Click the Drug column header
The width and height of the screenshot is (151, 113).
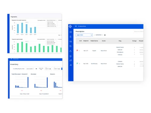pyautogui.click(x=120, y=41)
